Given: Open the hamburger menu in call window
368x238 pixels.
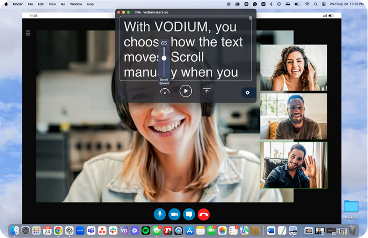Looking at the screenshot, I should pos(28,33).
